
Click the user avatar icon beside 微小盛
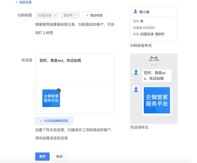pos(136,11)
